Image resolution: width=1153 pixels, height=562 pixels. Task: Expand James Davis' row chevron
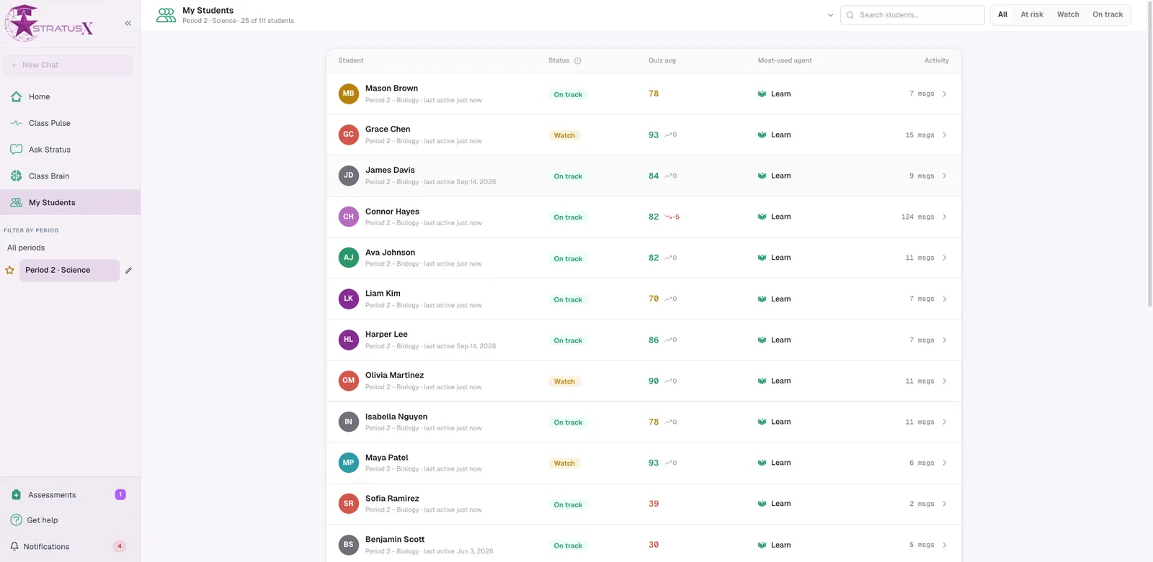[945, 176]
